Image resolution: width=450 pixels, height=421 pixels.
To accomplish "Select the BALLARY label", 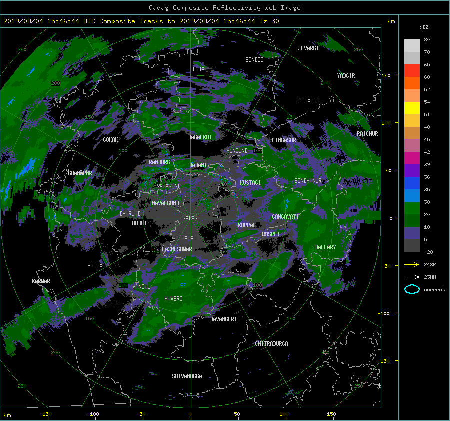I will (x=325, y=247).
